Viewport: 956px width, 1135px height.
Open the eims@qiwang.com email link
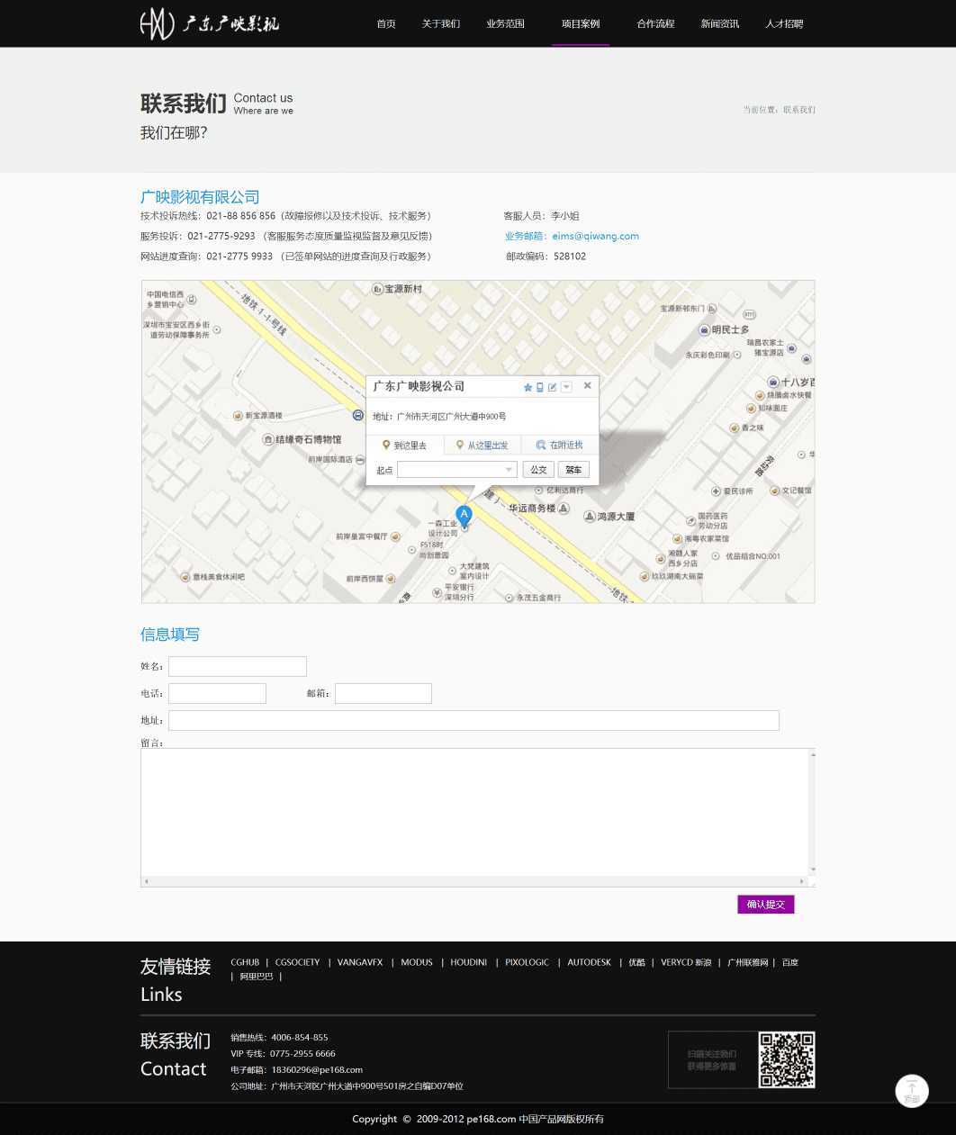(595, 236)
